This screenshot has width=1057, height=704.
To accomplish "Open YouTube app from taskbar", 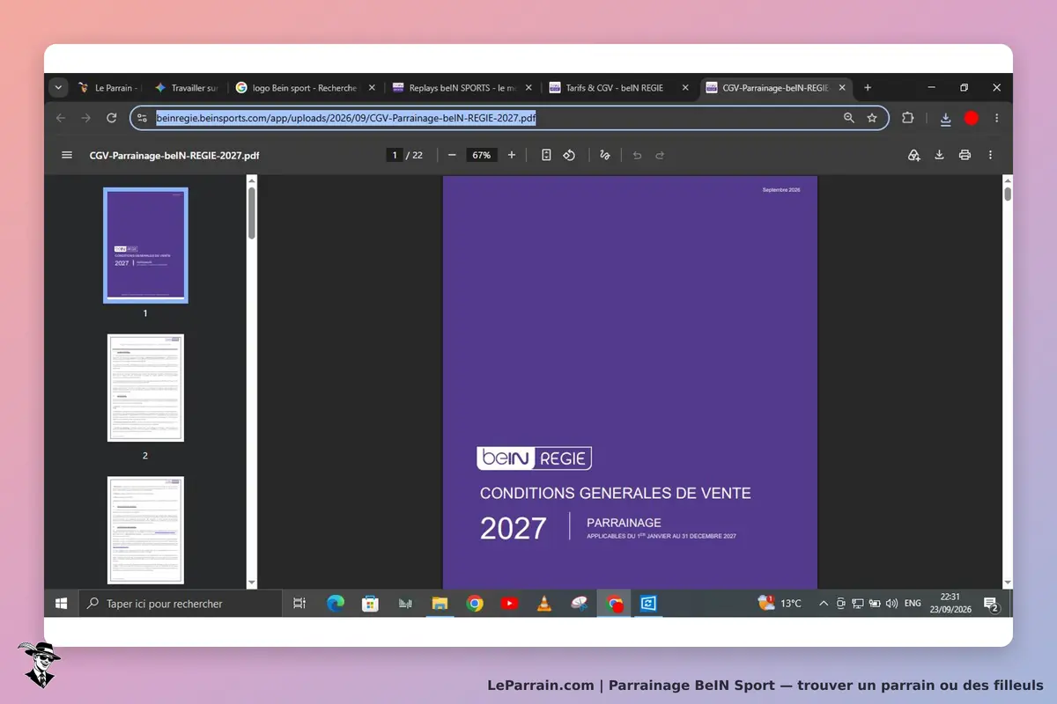I will click(x=509, y=604).
